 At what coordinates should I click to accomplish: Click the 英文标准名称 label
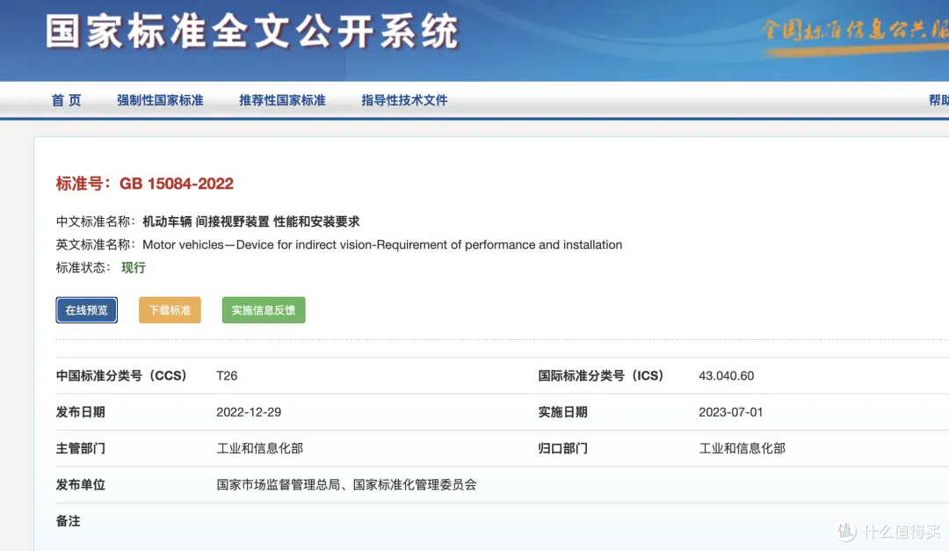click(x=96, y=244)
